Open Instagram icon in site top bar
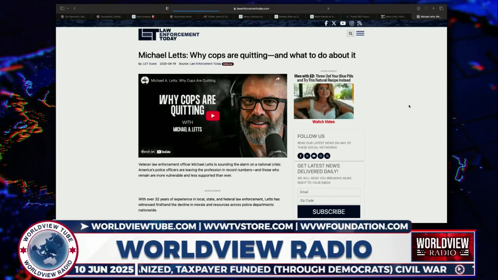Screen dimensions: 498x280 (351, 23)
